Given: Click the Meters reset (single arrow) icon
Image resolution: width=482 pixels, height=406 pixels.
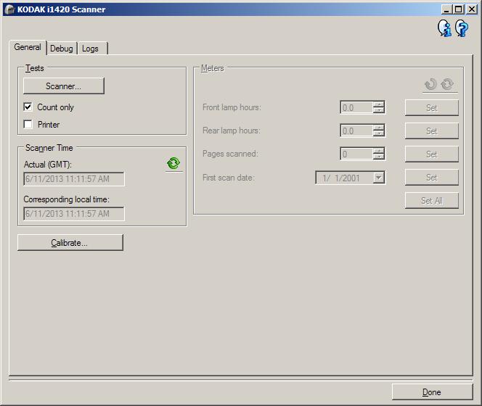Looking at the screenshot, I should click(x=431, y=84).
